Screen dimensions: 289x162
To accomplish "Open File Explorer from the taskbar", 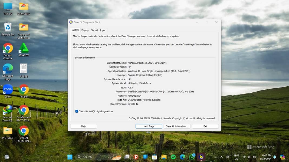I will (x=164, y=157).
